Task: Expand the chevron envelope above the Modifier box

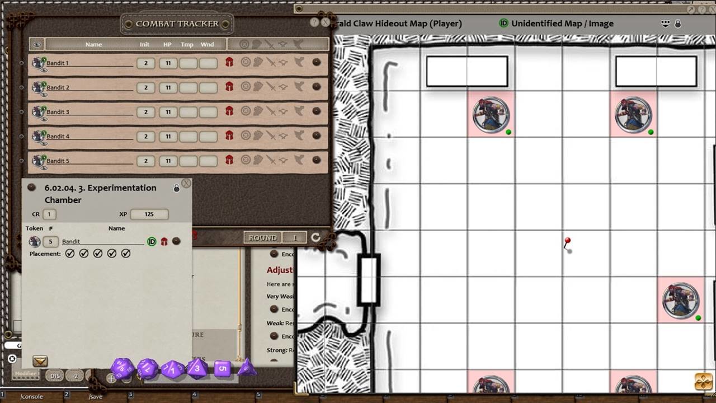Action: coord(40,360)
